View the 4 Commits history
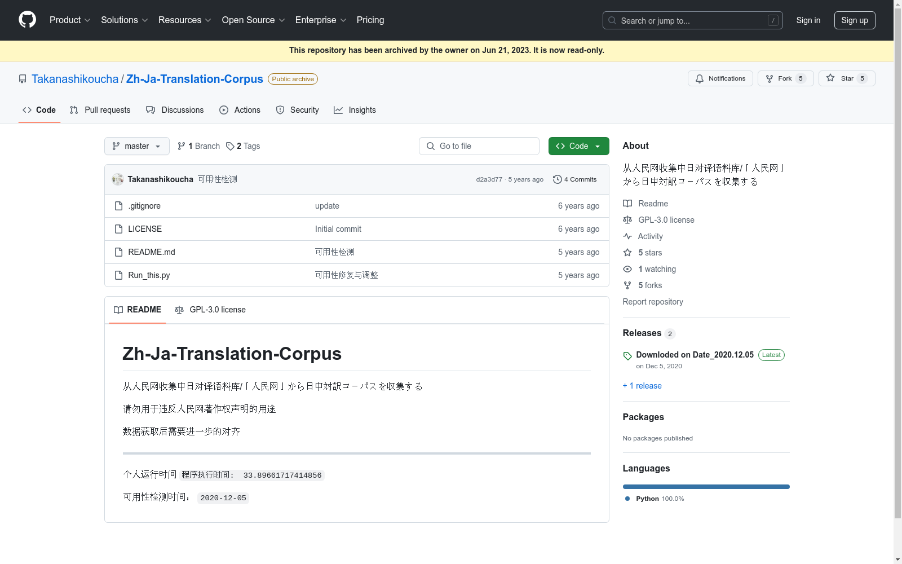This screenshot has height=564, width=902. 575,179
